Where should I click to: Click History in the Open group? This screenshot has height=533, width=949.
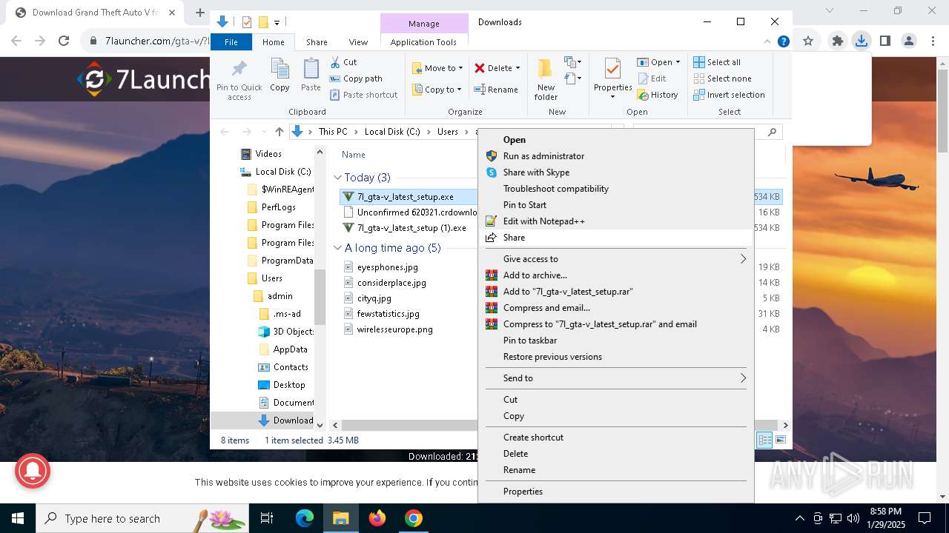(x=658, y=95)
